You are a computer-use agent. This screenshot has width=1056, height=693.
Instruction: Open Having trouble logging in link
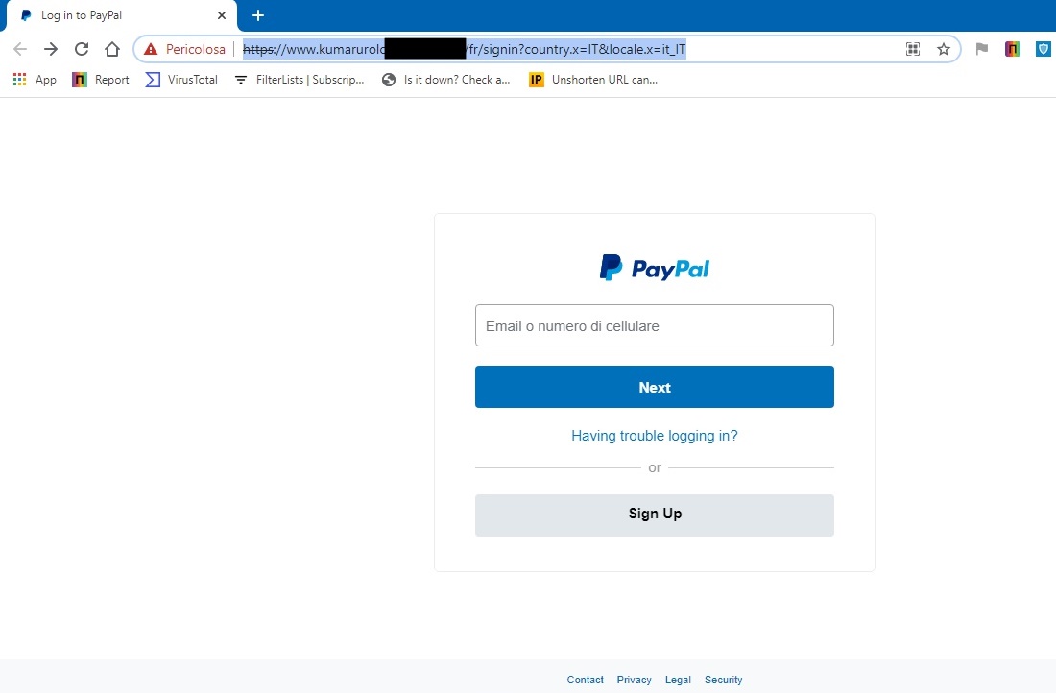tap(655, 436)
